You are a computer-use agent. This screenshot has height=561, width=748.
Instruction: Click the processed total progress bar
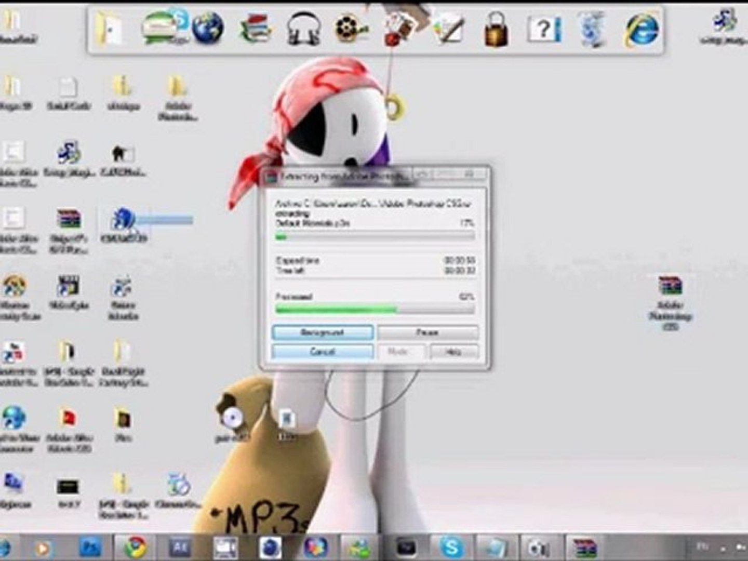[x=375, y=310]
